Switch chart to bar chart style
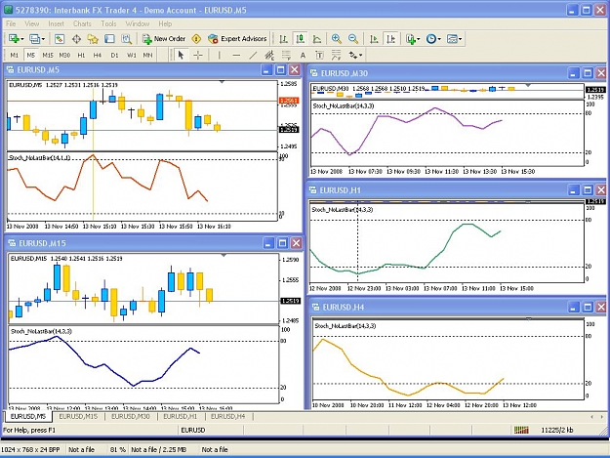610x458 pixels. click(x=284, y=38)
